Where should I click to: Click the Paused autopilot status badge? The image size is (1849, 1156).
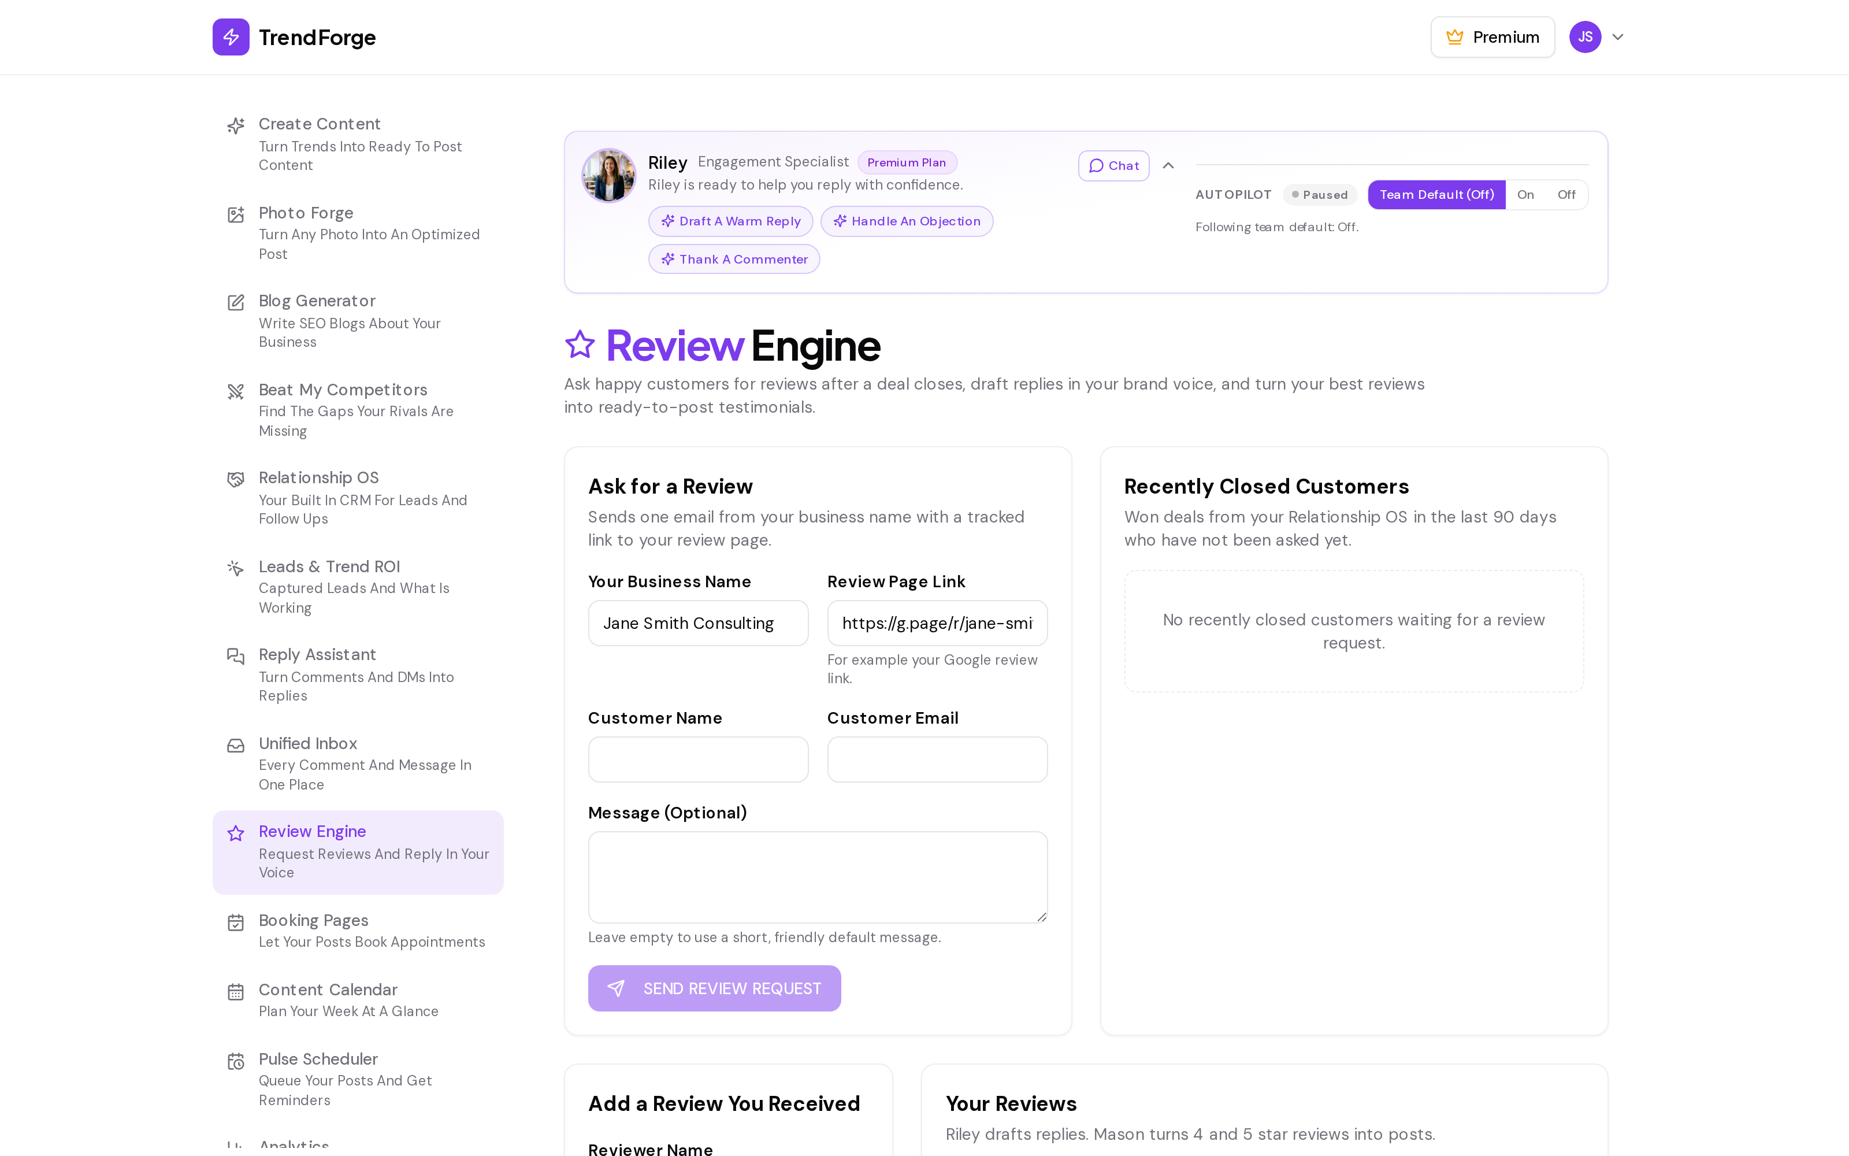[1320, 195]
